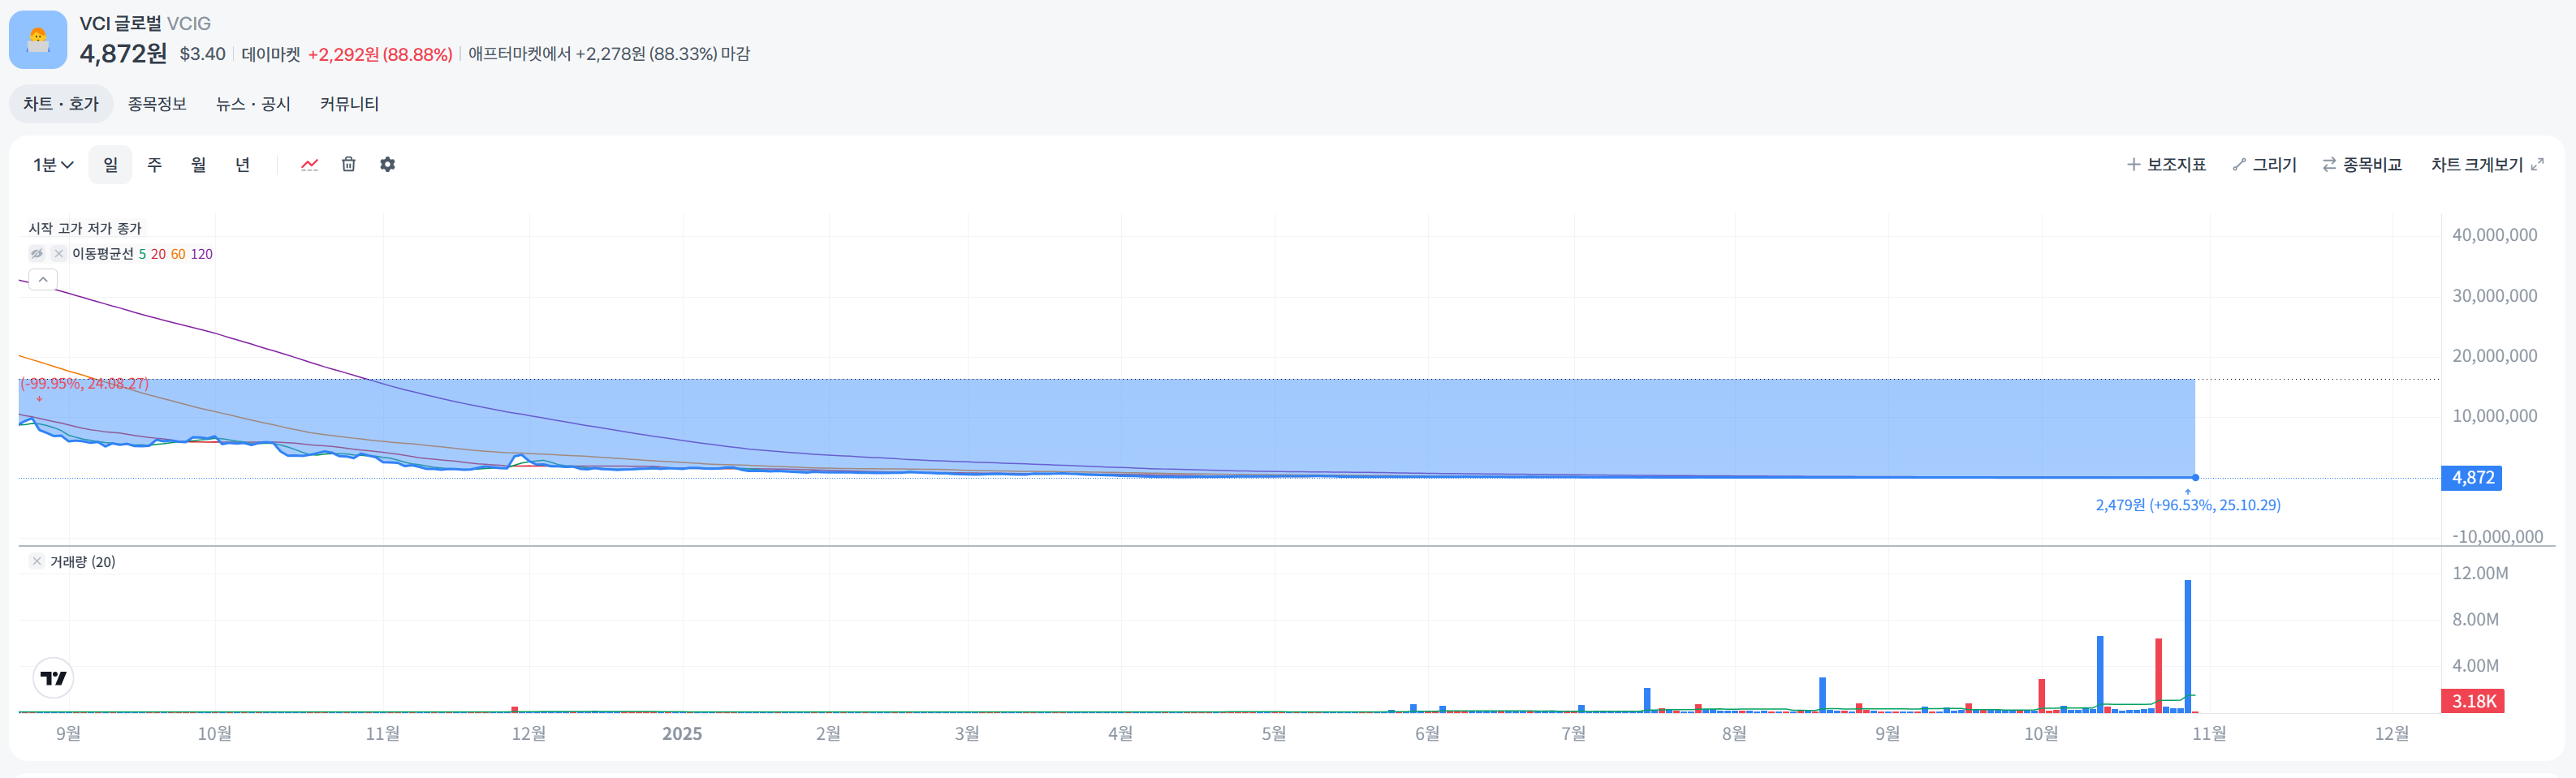Remove the 거래량 volume indicator with X
Viewport: 2576px width, 778px height.
pos(37,561)
